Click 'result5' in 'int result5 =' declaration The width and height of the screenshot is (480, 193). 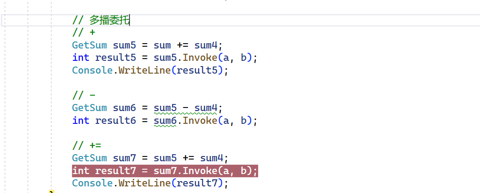(116, 58)
